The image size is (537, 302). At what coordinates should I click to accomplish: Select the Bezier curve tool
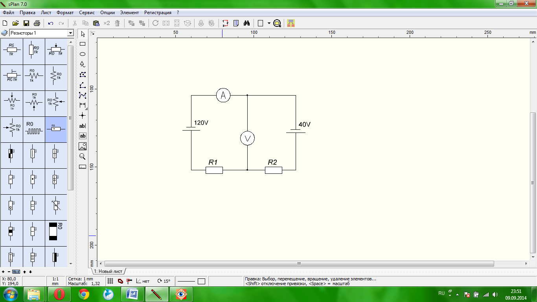click(x=83, y=95)
